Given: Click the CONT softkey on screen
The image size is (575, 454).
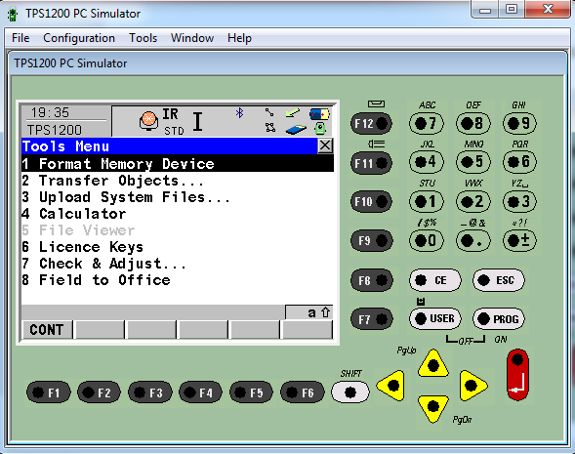Looking at the screenshot, I should tap(47, 329).
